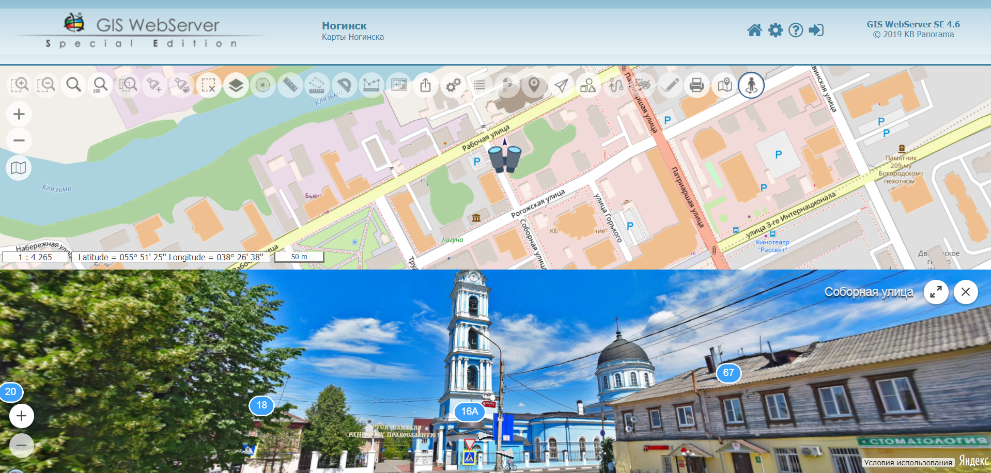Viewport: 991px width, 473px height.
Task: Select the search by area magnifier tool
Action: pos(127,85)
